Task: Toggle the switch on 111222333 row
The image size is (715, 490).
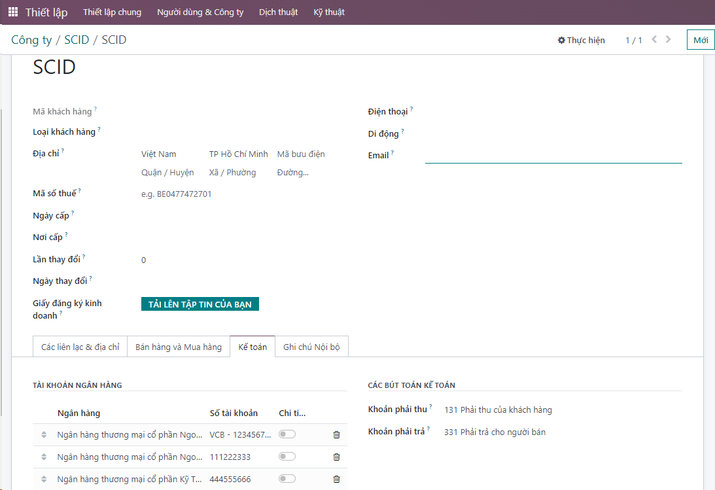Action: 287,456
